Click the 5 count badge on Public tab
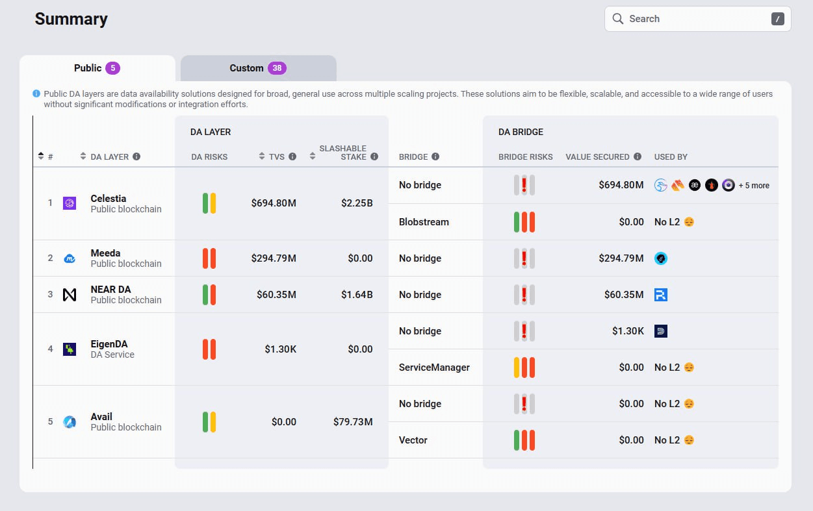 [113, 68]
